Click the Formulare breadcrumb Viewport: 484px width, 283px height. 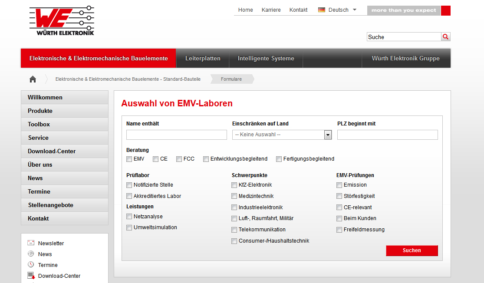[x=231, y=79]
